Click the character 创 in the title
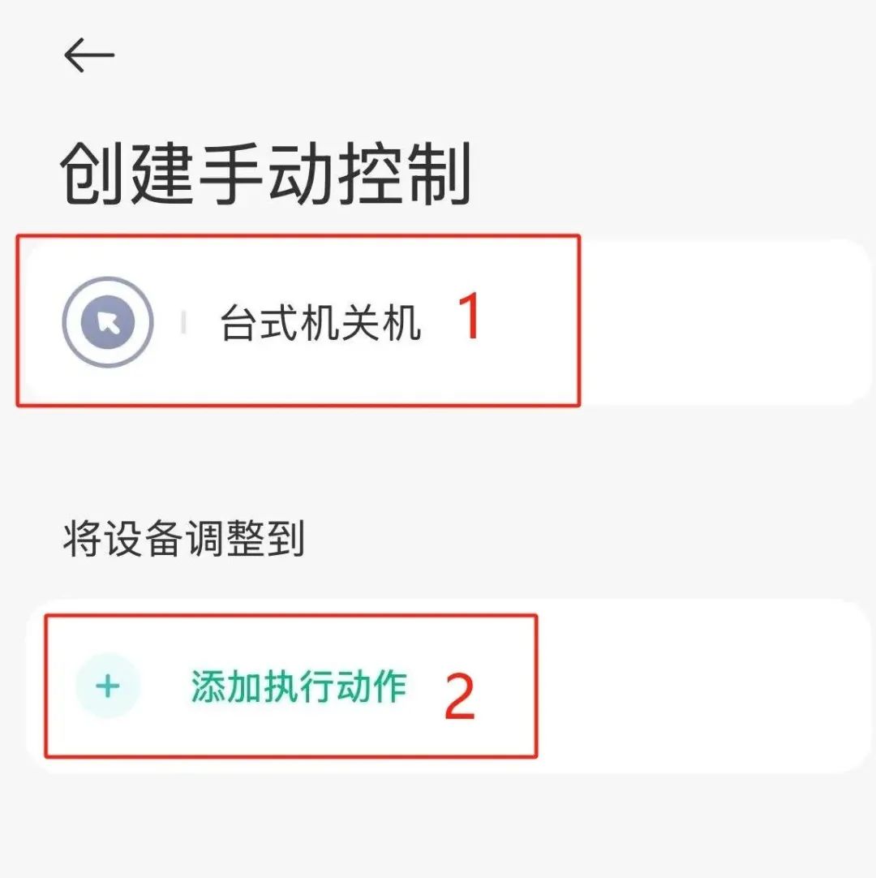The width and height of the screenshot is (876, 878). (x=92, y=173)
